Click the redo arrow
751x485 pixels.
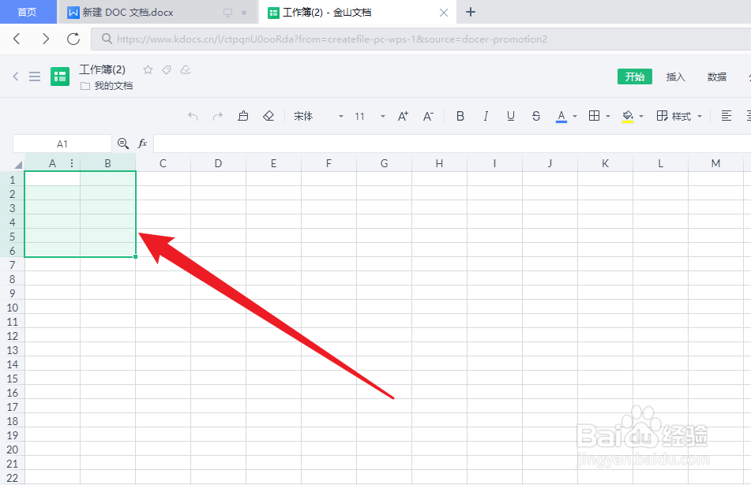(x=217, y=116)
